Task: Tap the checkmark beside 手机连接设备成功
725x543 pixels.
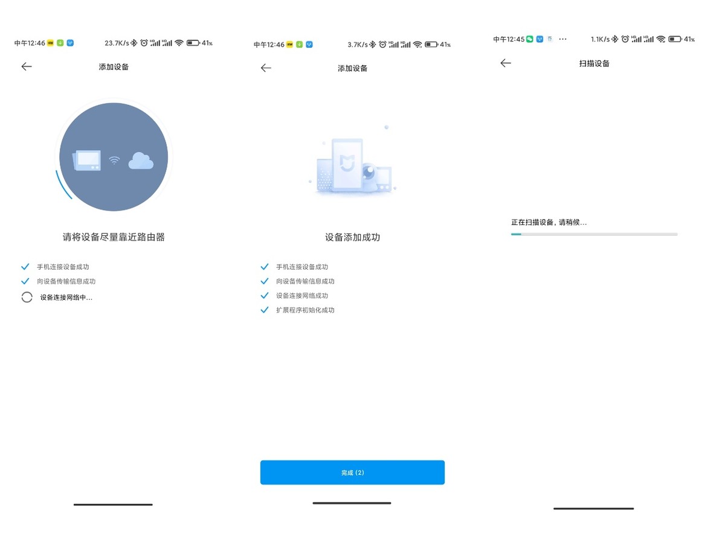Action: (x=265, y=266)
